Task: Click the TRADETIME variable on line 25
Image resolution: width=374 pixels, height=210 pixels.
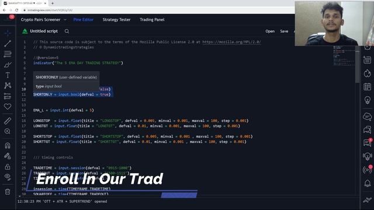Action: pyautogui.click(x=43, y=168)
